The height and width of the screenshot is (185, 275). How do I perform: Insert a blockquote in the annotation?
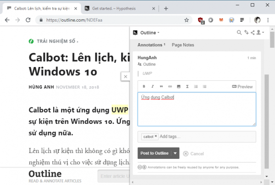coord(161,86)
